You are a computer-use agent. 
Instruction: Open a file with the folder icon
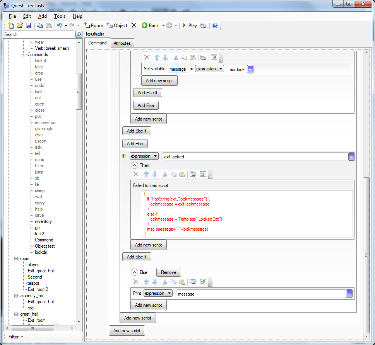(x=20, y=25)
